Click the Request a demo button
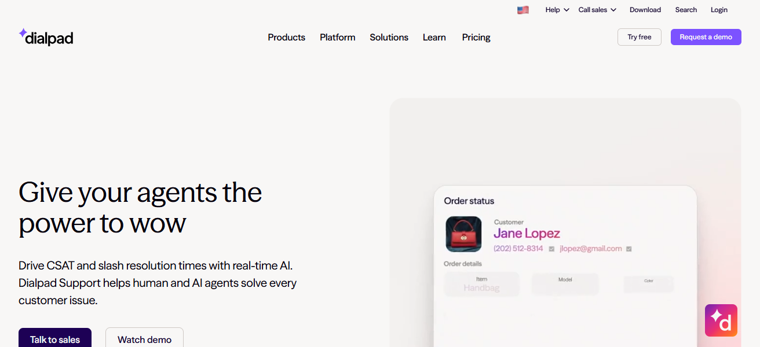Viewport: 760px width, 347px height. [x=706, y=37]
